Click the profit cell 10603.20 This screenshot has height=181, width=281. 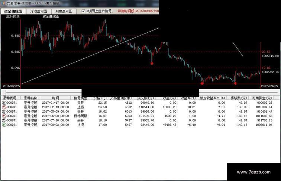[x=169, y=107]
